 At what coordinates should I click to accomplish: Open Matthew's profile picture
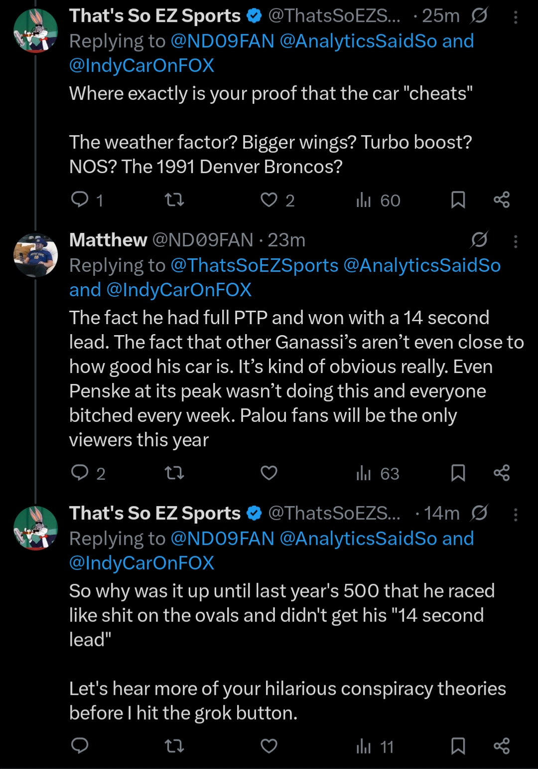tap(35, 255)
